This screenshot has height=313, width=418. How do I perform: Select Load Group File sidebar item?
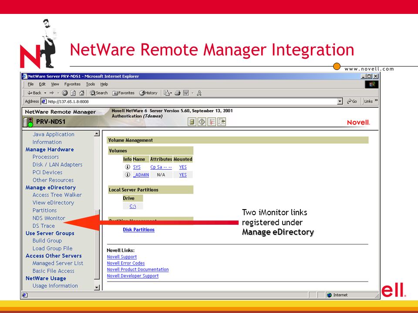[x=53, y=248]
